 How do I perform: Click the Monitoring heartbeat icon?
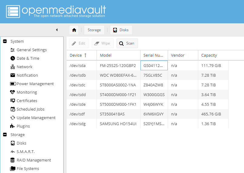tap(12, 92)
